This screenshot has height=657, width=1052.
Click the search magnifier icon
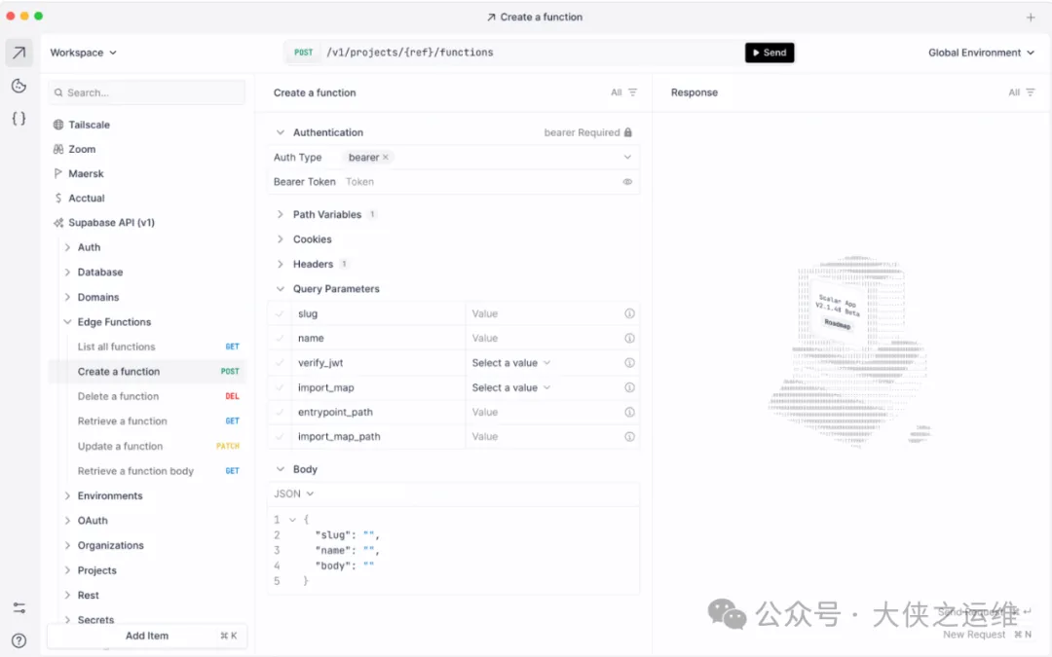pos(58,93)
